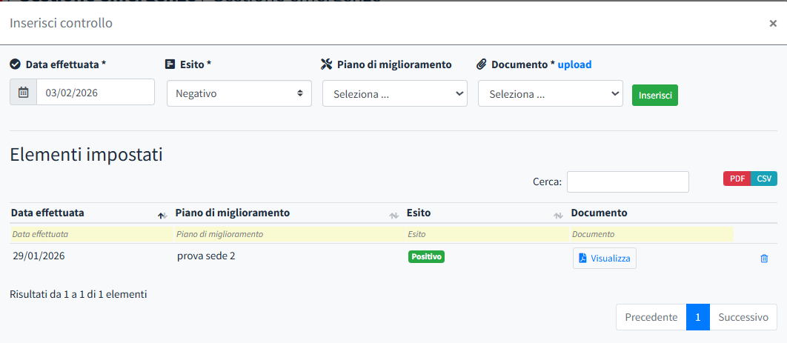Sort by Data effettuata column arrows
Viewport: 787px width, 343px height.
coord(162,215)
